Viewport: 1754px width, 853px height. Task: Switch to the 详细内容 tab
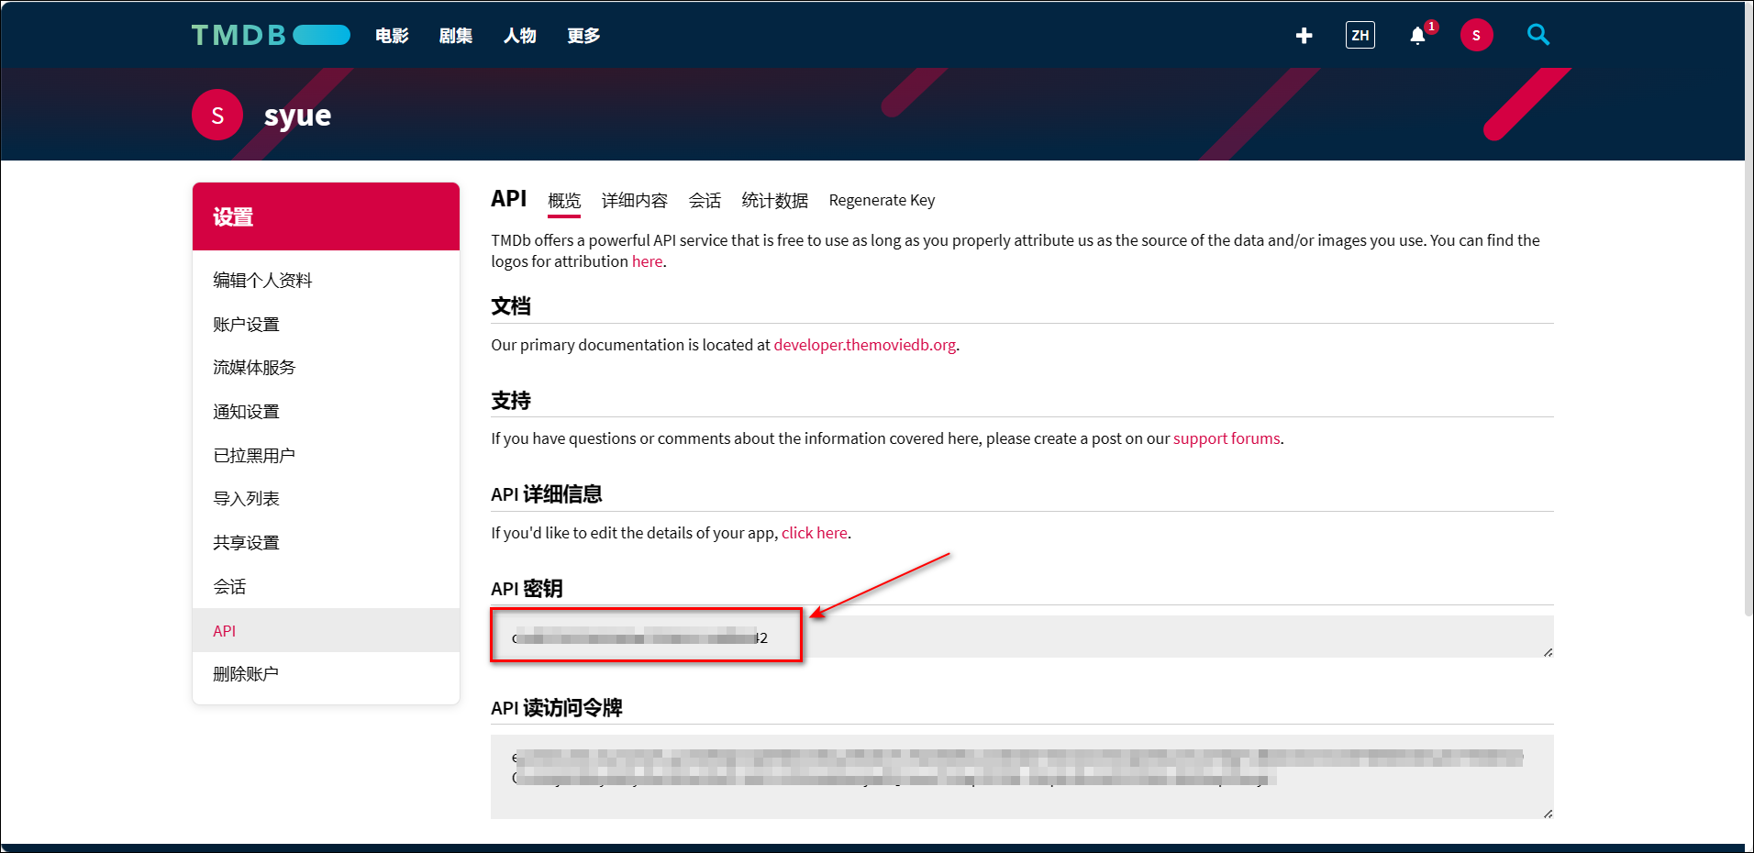634,201
